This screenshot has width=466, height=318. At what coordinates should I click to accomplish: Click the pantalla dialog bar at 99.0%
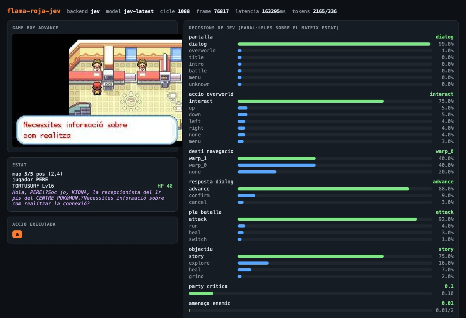tap(334, 44)
